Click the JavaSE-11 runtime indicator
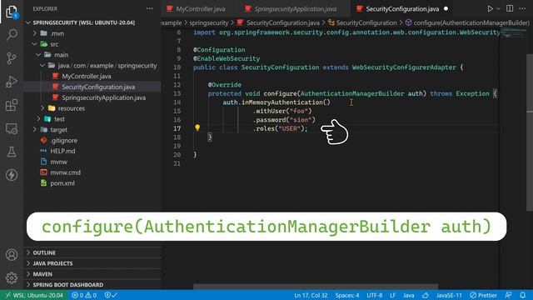The image size is (533, 300). pos(449,295)
